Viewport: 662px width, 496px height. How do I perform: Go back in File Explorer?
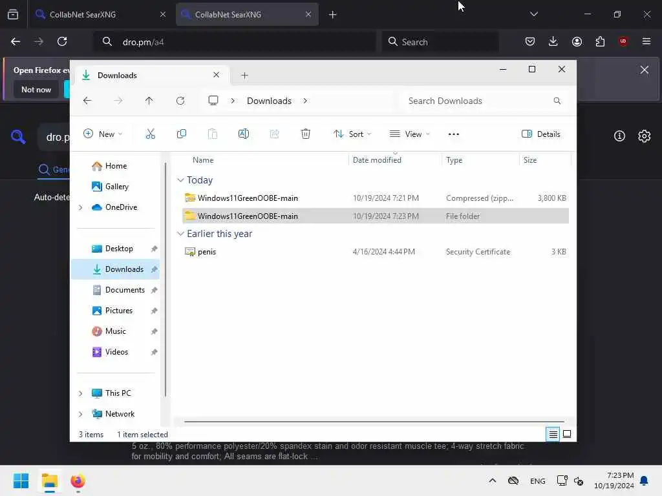87,101
